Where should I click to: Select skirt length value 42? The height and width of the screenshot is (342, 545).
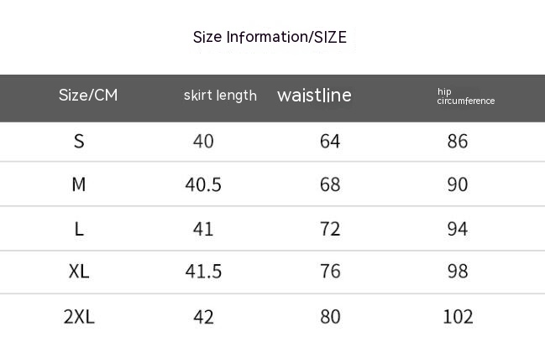pos(203,317)
